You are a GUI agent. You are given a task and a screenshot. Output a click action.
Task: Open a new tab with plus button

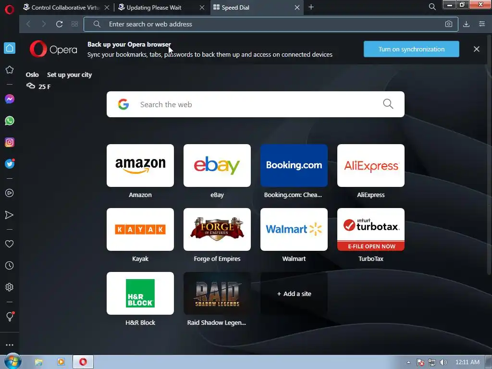[x=311, y=7]
